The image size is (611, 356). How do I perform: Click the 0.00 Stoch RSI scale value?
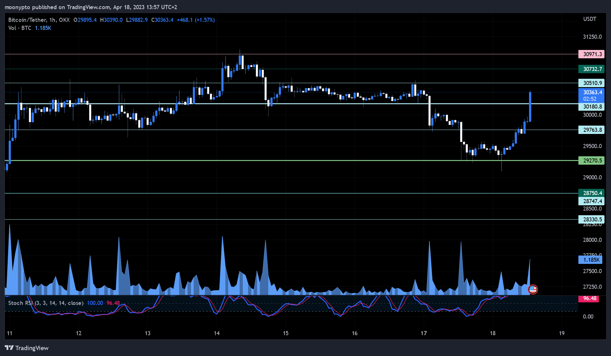pyautogui.click(x=588, y=317)
